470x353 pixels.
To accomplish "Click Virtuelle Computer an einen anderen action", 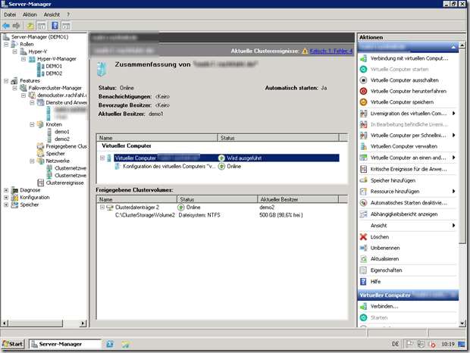I will coord(408,158).
